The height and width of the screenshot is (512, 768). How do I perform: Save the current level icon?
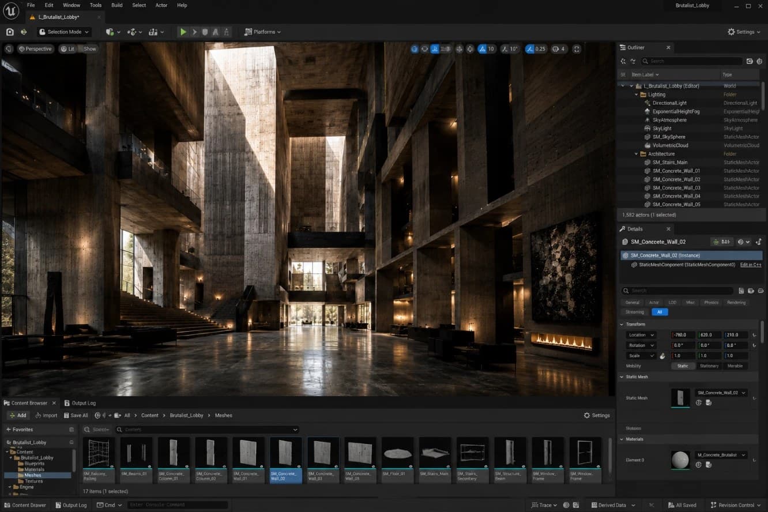(x=10, y=32)
